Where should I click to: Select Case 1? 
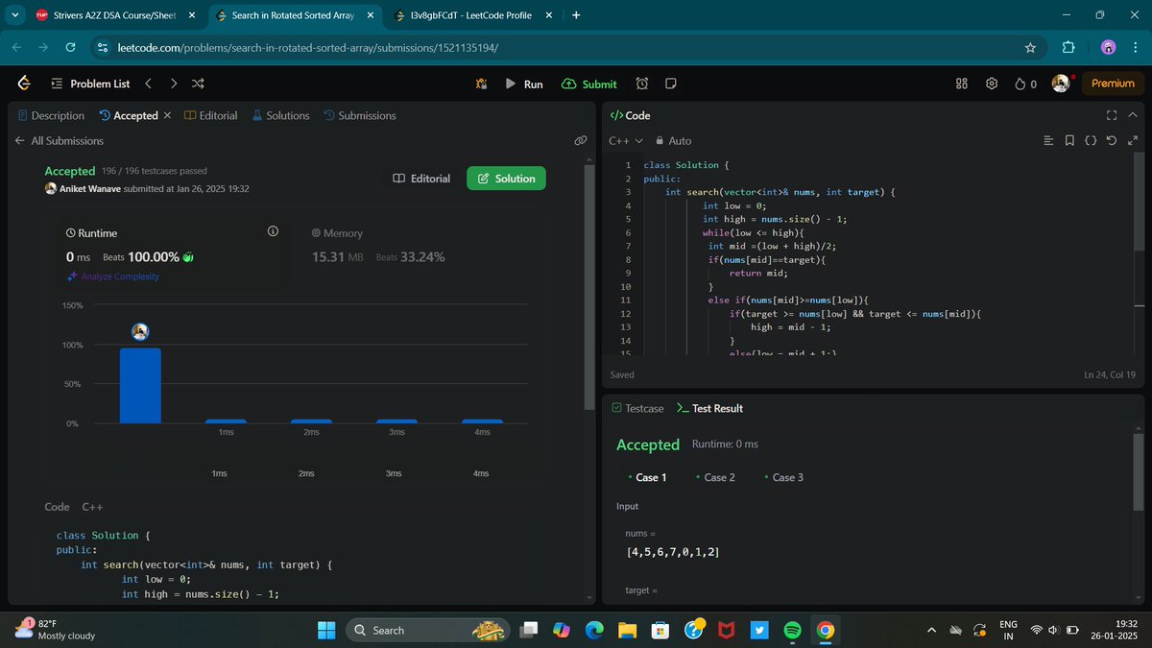click(x=647, y=477)
